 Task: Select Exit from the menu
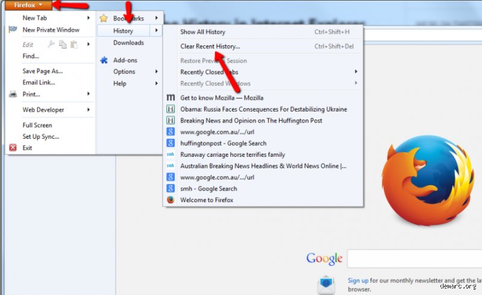coord(27,148)
